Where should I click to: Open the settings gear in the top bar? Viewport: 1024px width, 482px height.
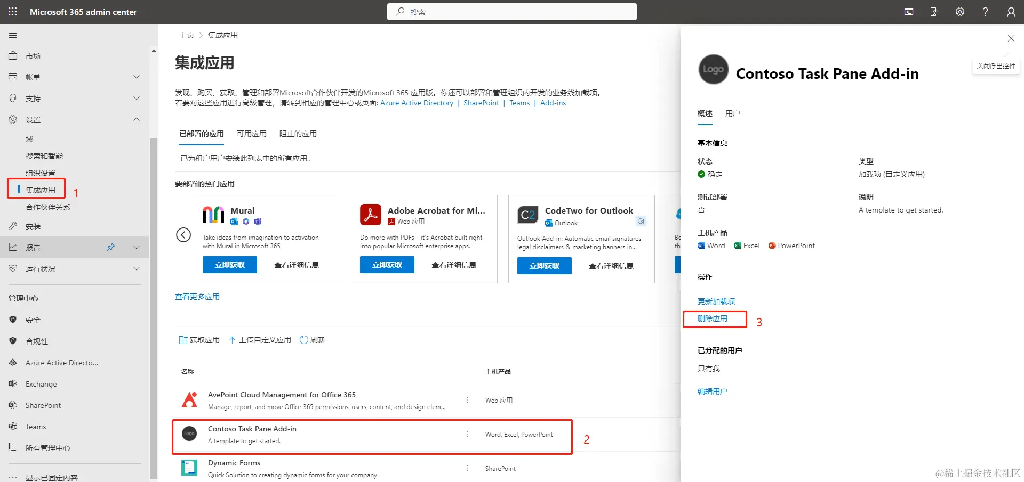pyautogui.click(x=959, y=12)
